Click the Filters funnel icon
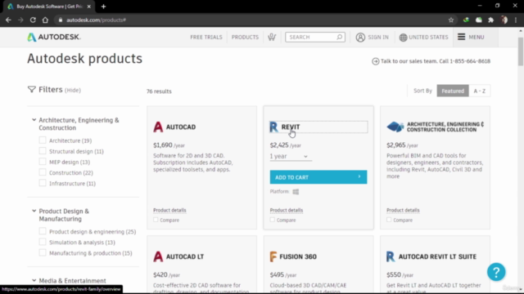The height and width of the screenshot is (294, 524). click(x=31, y=89)
